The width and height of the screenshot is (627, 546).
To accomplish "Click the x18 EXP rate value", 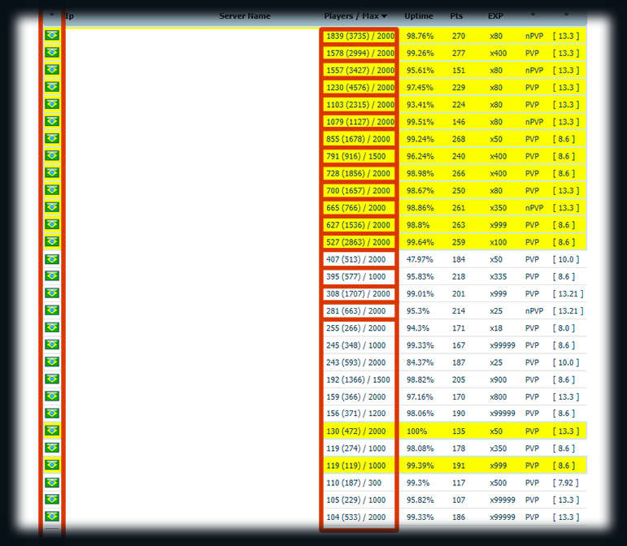I will [x=495, y=328].
